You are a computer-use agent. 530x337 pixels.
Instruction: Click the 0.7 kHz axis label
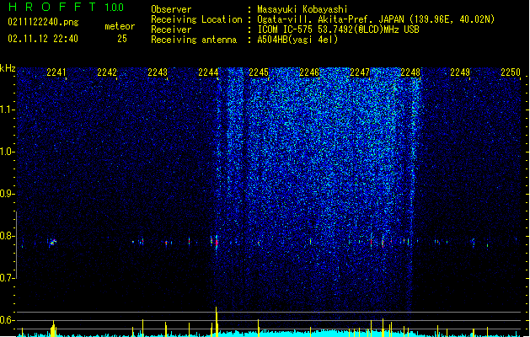point(7,278)
